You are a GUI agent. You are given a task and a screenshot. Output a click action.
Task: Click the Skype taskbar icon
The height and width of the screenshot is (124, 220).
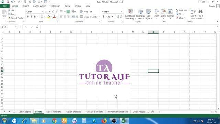click(x=94, y=121)
